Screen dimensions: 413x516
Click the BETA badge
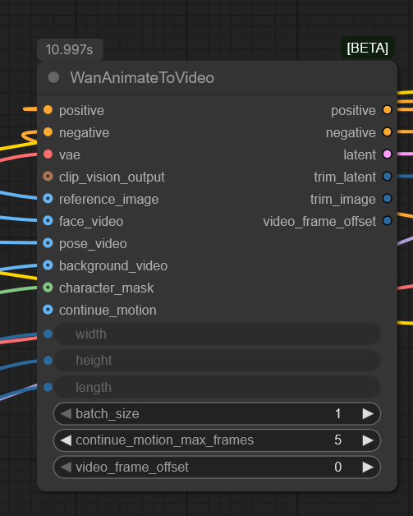368,48
